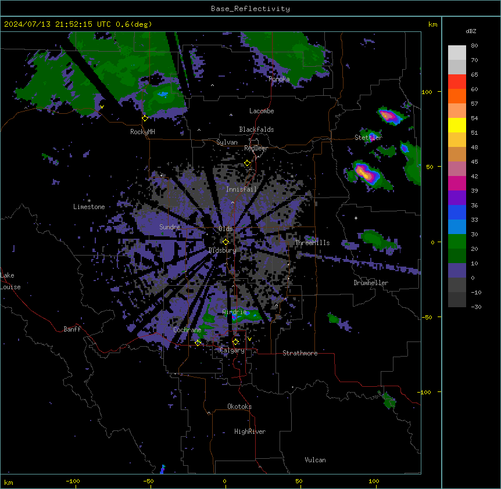501x489 pixels.
Task: Click the Drumheller label
Action: point(371,283)
